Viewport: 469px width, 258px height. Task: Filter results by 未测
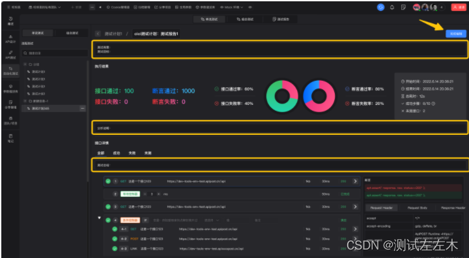pyautogui.click(x=148, y=153)
